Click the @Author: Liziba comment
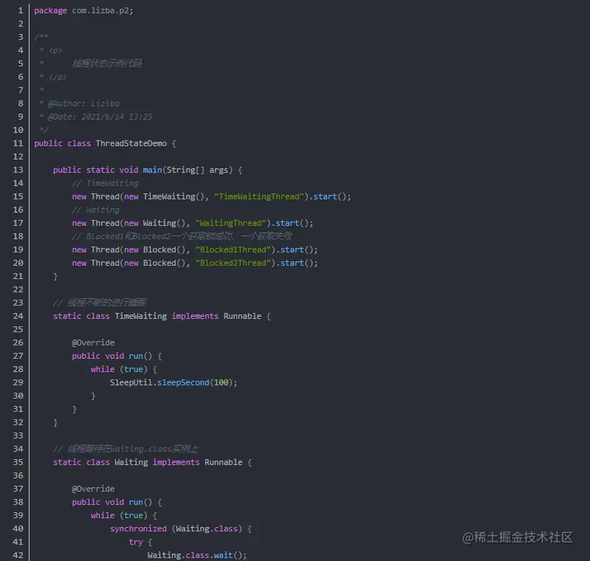 tap(83, 103)
